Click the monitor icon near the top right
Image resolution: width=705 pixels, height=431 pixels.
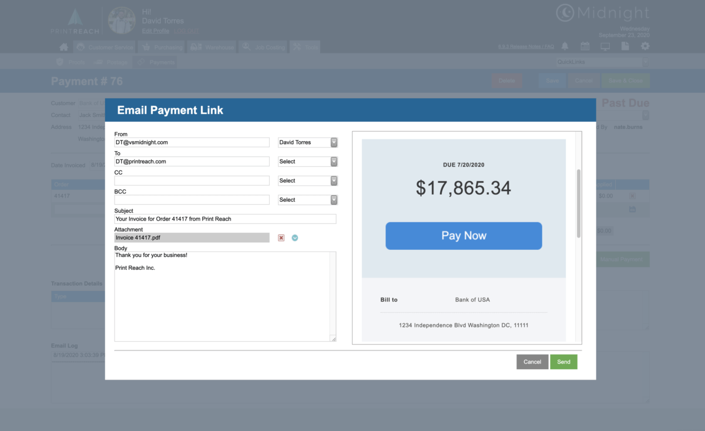[605, 46]
